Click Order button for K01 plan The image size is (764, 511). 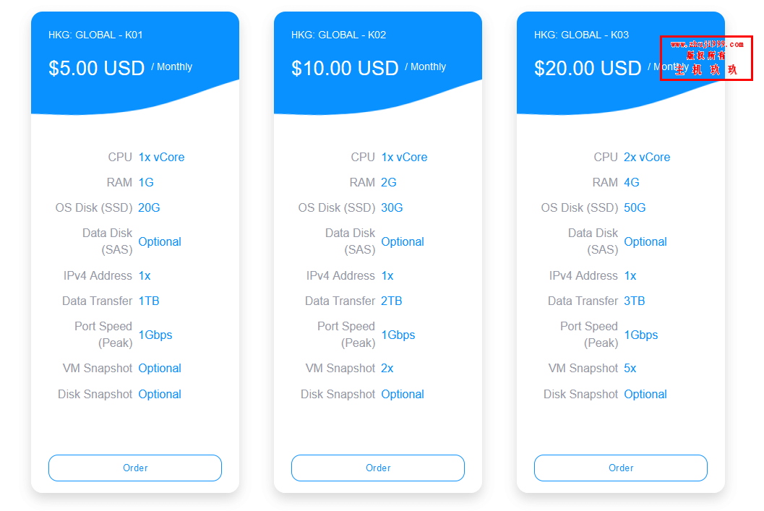[135, 468]
